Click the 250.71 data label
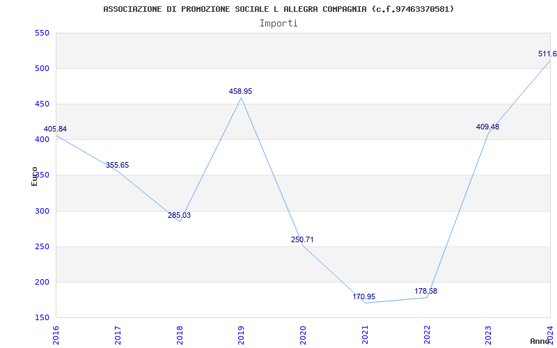The height and width of the screenshot is (348, 557). click(302, 239)
